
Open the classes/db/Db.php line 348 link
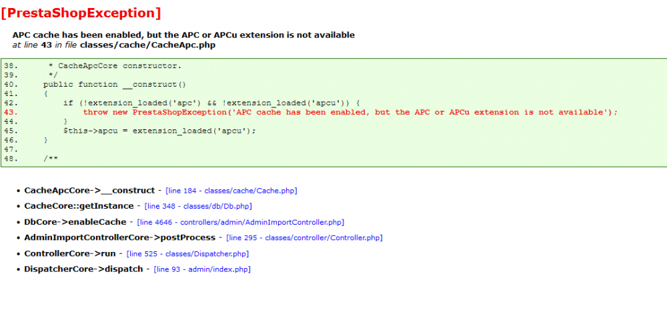[198, 206]
